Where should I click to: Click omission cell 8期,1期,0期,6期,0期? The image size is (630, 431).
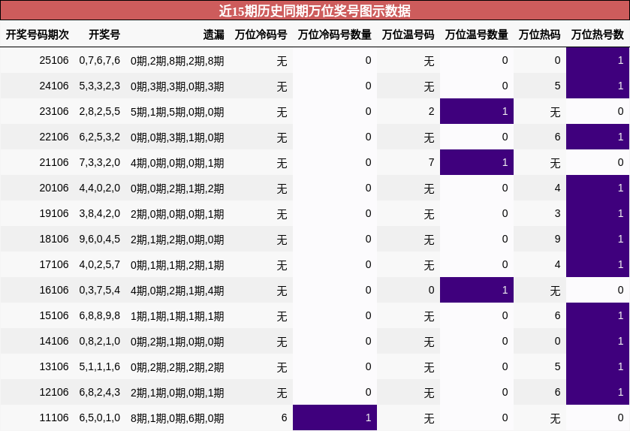(177, 417)
